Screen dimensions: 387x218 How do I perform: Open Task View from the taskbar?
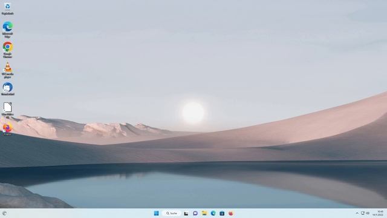pos(186,213)
